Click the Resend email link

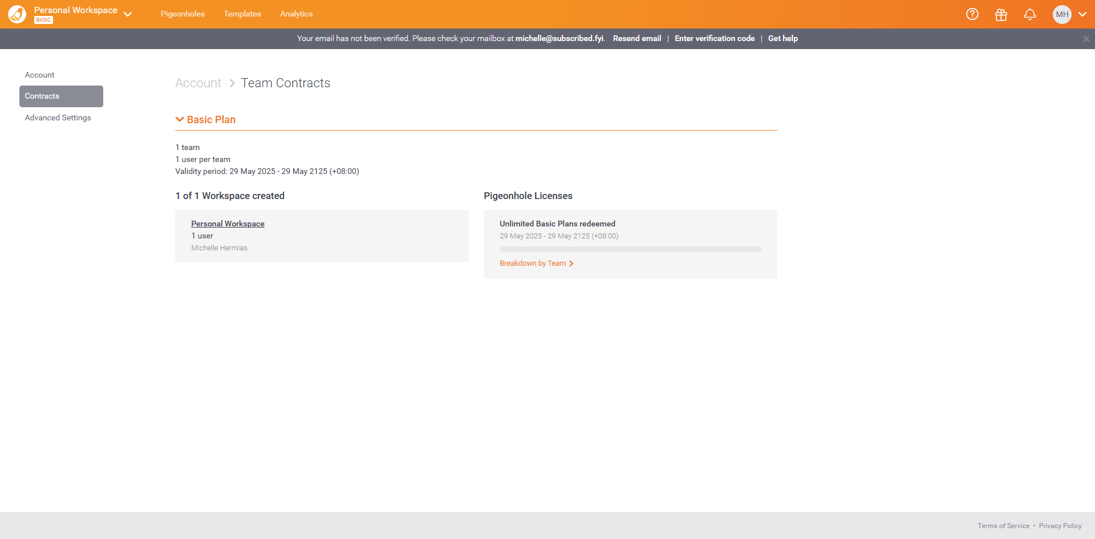(x=637, y=39)
